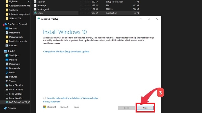
Task: Select the bootmgr.efi file row
Action: tap(43, 9)
